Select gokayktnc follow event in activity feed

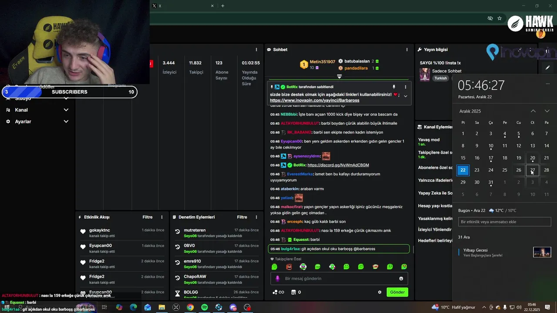pyautogui.click(x=122, y=233)
